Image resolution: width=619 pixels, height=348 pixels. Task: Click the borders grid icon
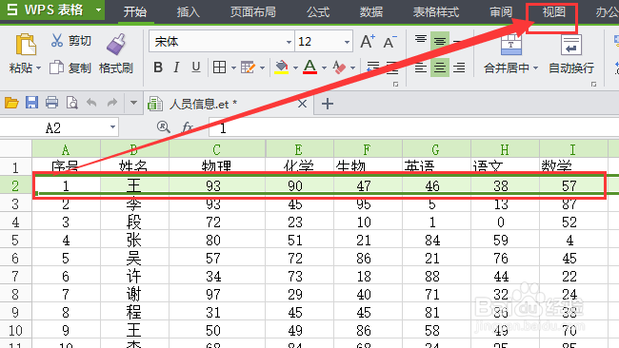[x=219, y=68]
